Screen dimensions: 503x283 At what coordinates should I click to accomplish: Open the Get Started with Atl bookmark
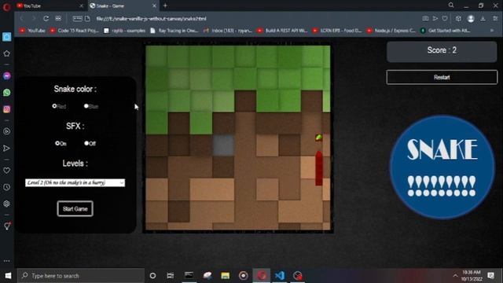(446, 31)
